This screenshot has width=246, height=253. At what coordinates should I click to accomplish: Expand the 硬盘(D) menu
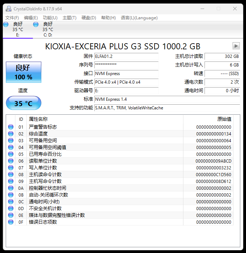pos(89,18)
